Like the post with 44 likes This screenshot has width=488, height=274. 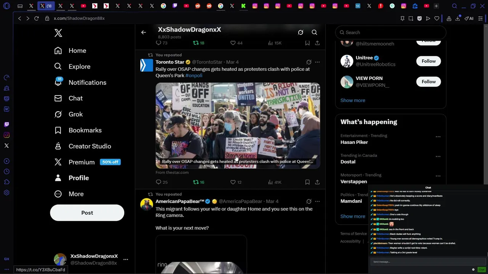click(x=236, y=43)
